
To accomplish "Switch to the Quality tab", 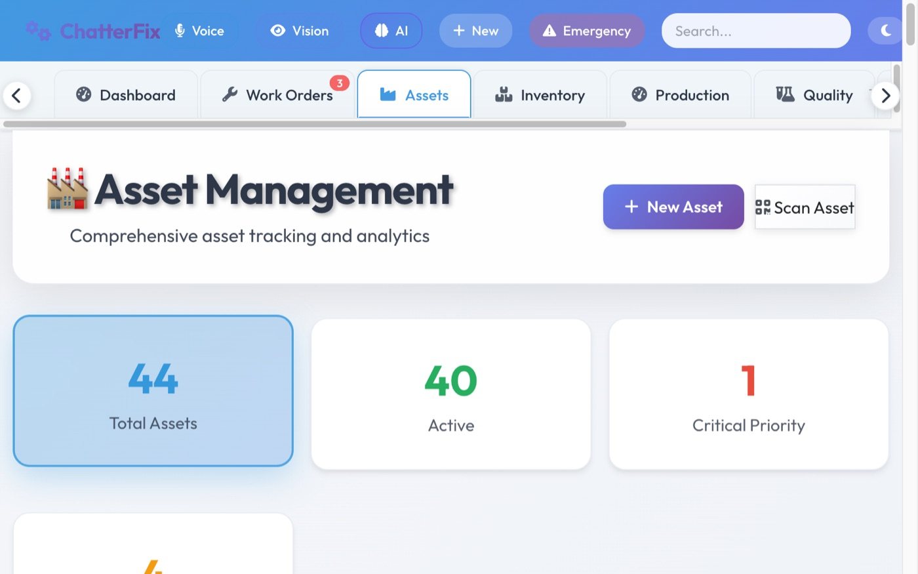I will pos(814,95).
